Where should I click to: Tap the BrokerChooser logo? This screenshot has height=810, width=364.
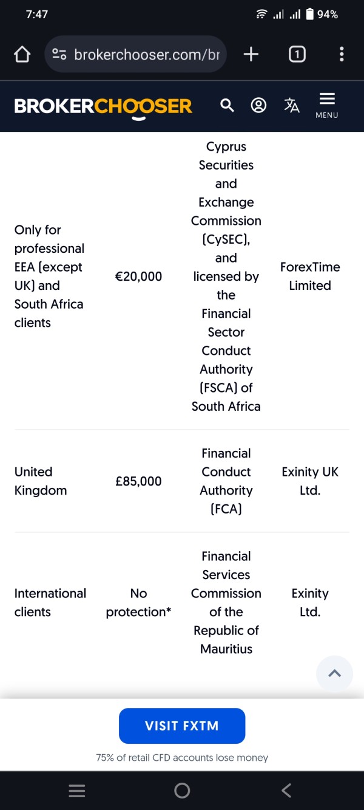pyautogui.click(x=103, y=107)
